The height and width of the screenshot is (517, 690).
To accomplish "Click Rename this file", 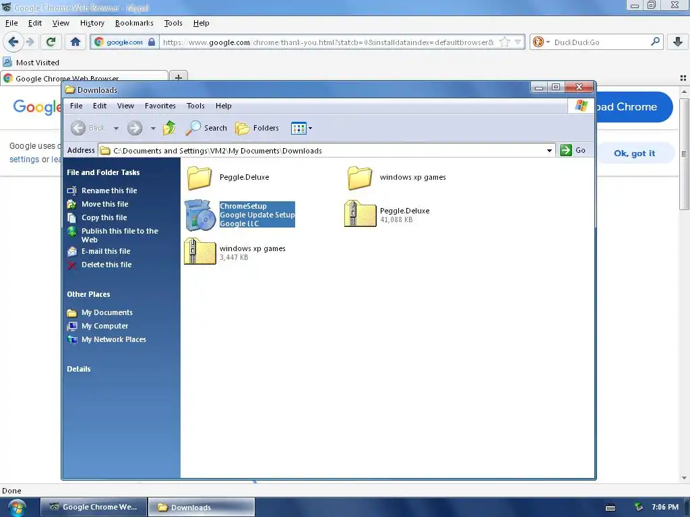I will point(109,191).
